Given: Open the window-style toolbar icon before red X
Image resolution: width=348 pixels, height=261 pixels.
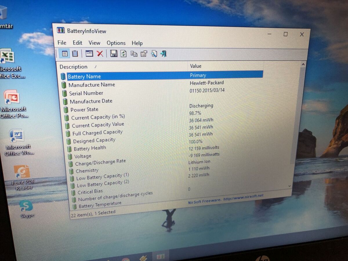Looking at the screenshot, I should [x=89, y=53].
